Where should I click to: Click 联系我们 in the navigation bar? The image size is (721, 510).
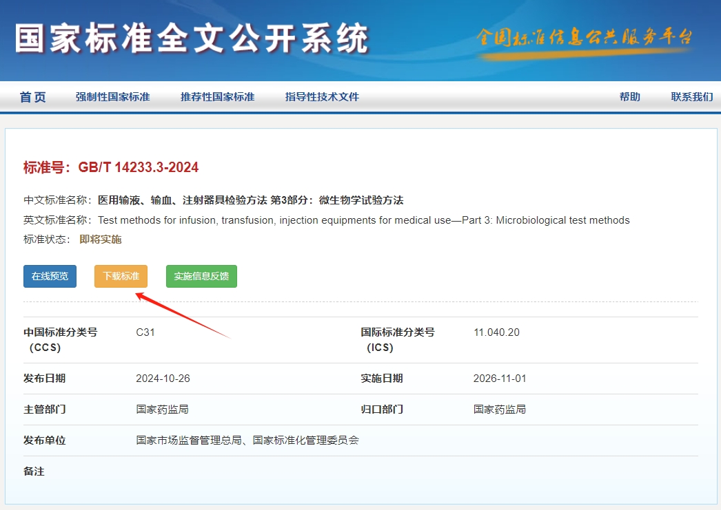point(691,97)
